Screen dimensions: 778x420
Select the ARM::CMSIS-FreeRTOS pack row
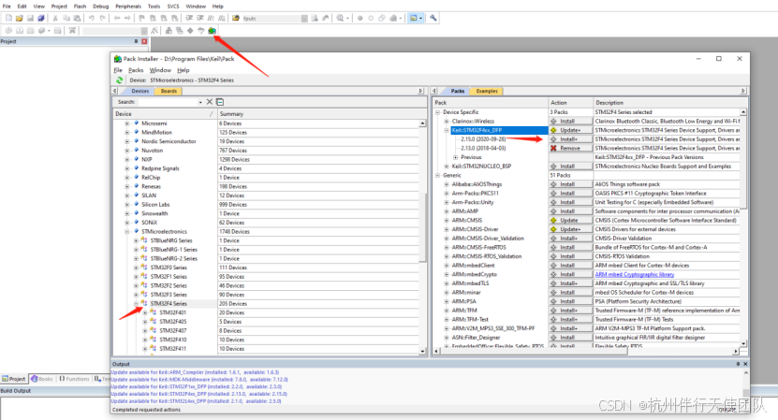coord(478,248)
